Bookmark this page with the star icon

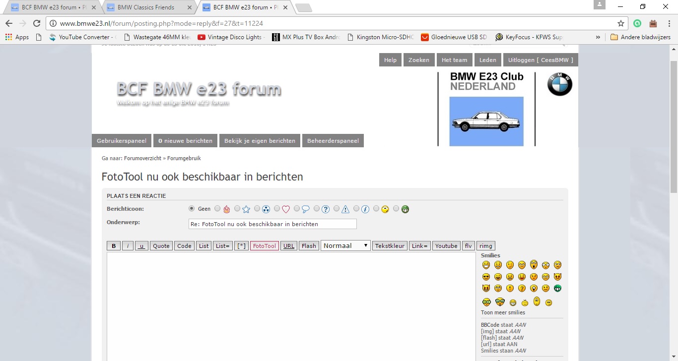click(x=620, y=23)
